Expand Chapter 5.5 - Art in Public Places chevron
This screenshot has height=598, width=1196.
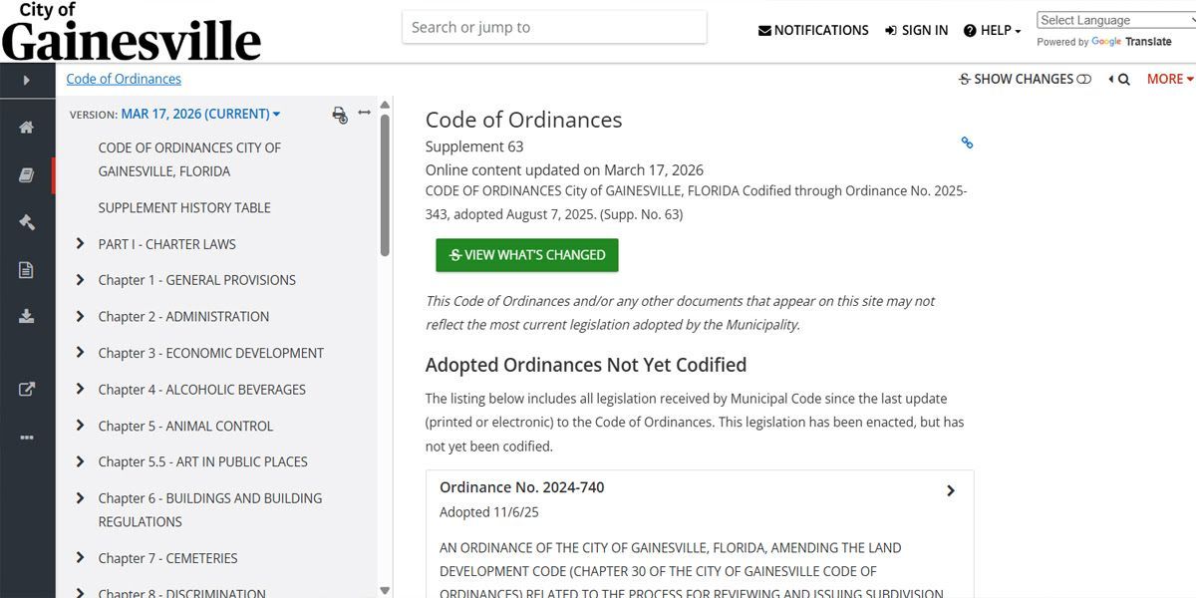80,461
